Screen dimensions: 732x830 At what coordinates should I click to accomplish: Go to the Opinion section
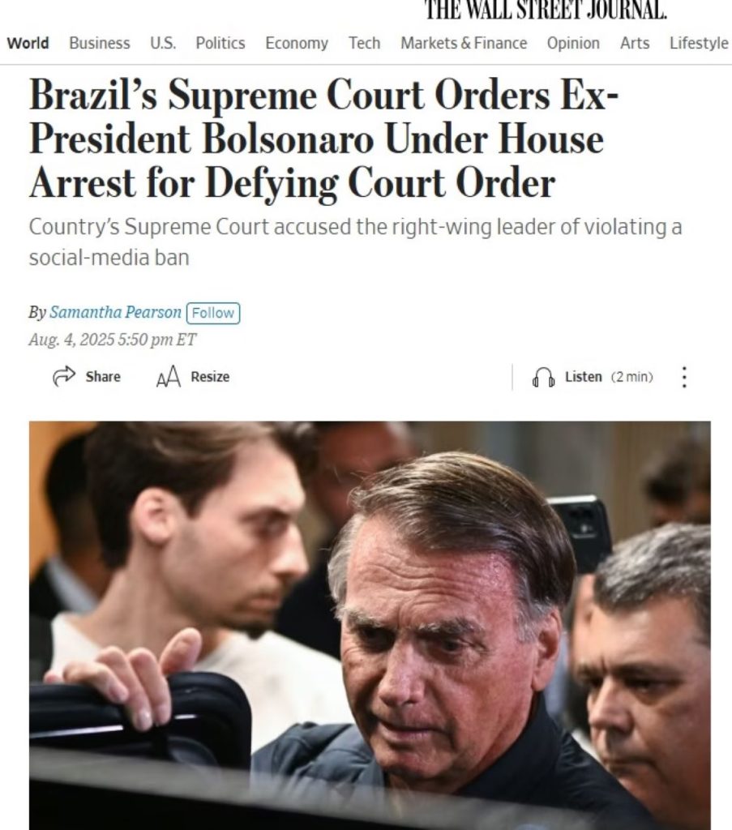click(x=573, y=43)
